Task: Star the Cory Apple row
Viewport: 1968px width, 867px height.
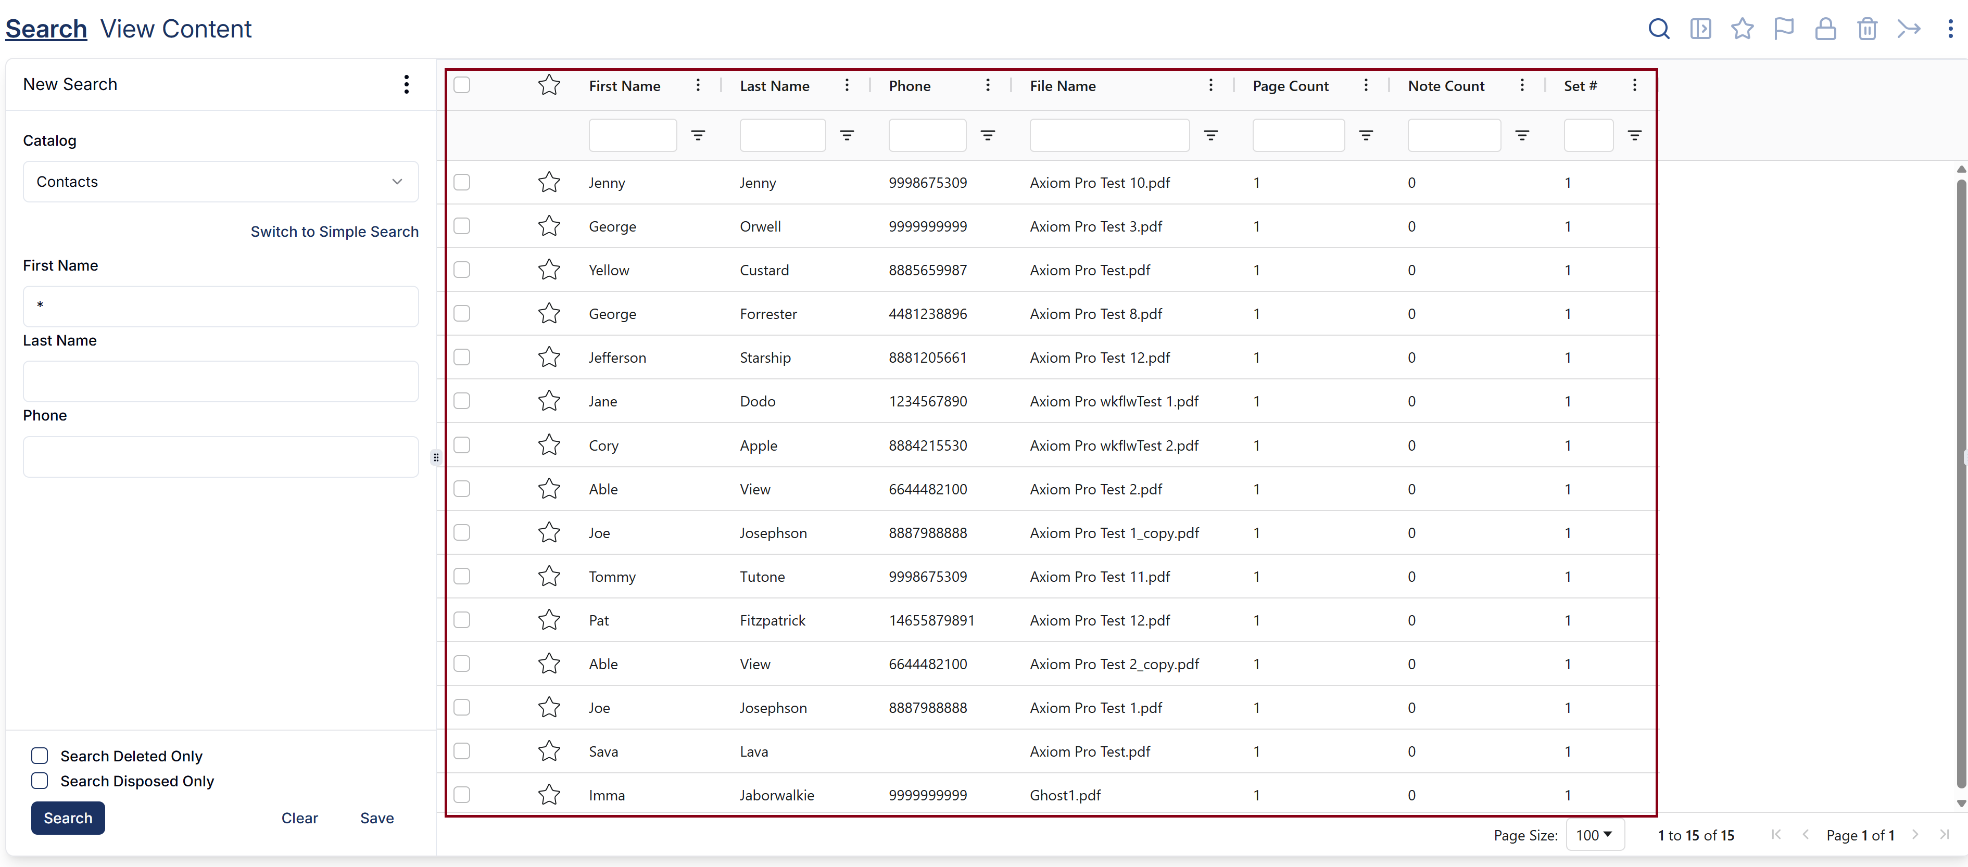Action: (549, 444)
